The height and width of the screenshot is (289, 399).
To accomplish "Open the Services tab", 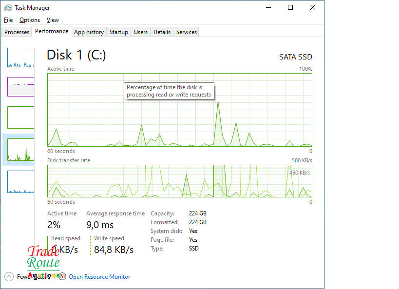I will pos(186,32).
